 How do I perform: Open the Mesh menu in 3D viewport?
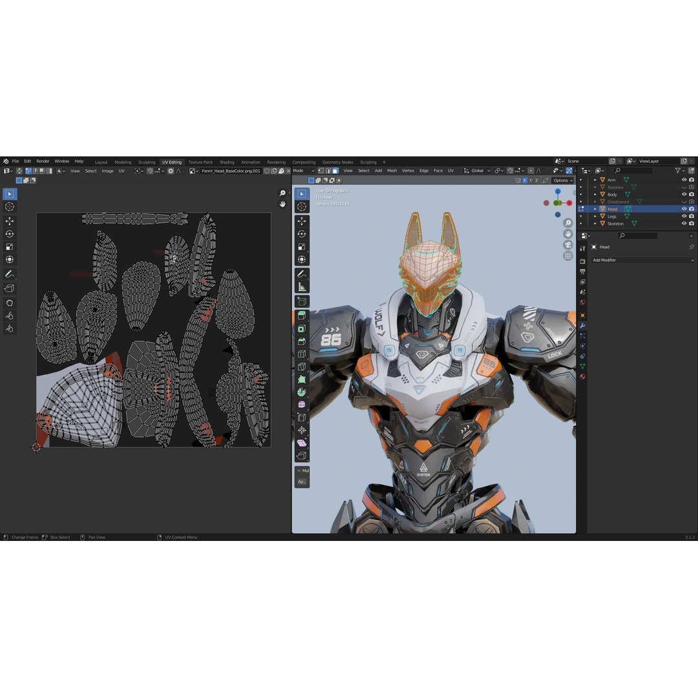tap(392, 171)
